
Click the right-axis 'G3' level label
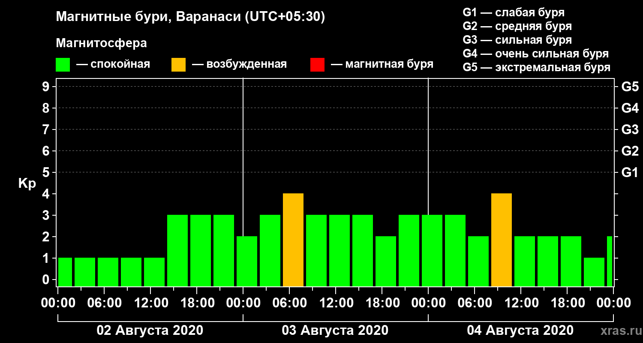pos(630,130)
